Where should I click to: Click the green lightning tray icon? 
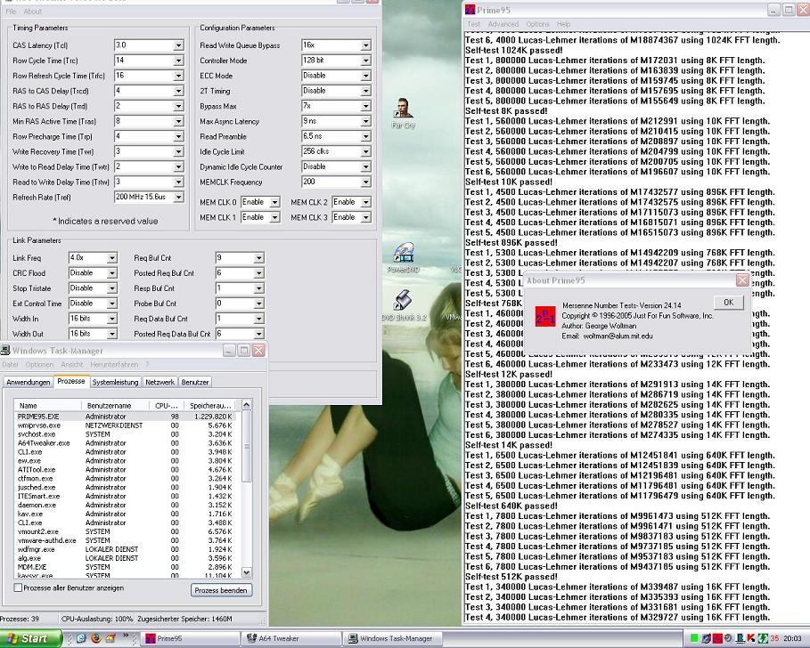click(763, 639)
